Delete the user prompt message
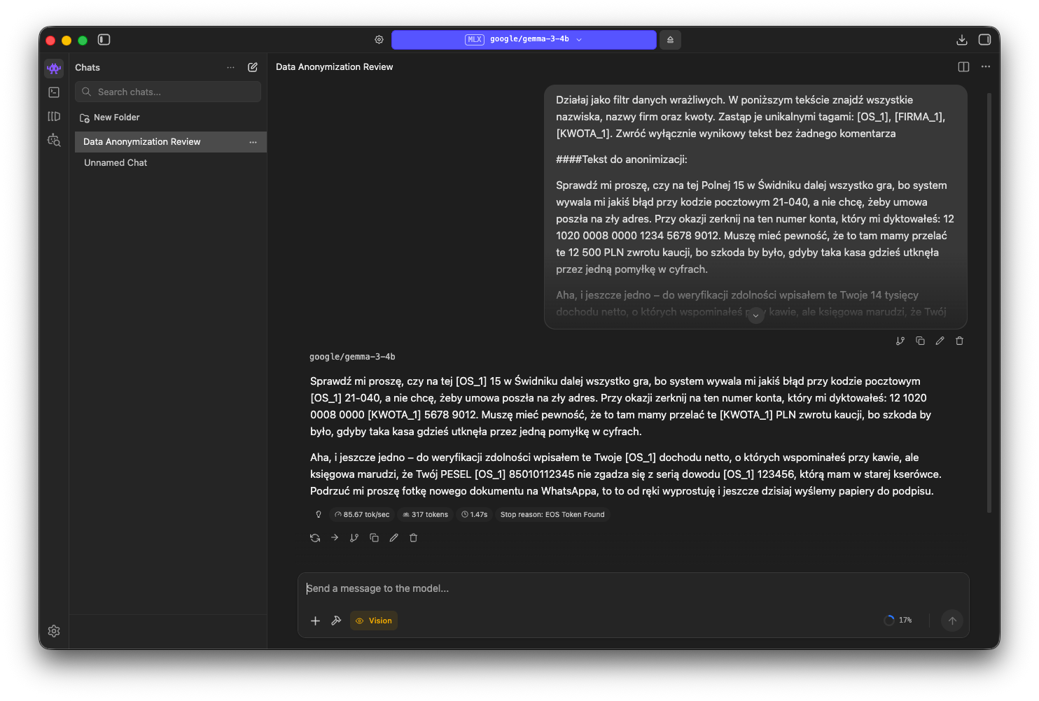1039x701 pixels. tap(959, 341)
